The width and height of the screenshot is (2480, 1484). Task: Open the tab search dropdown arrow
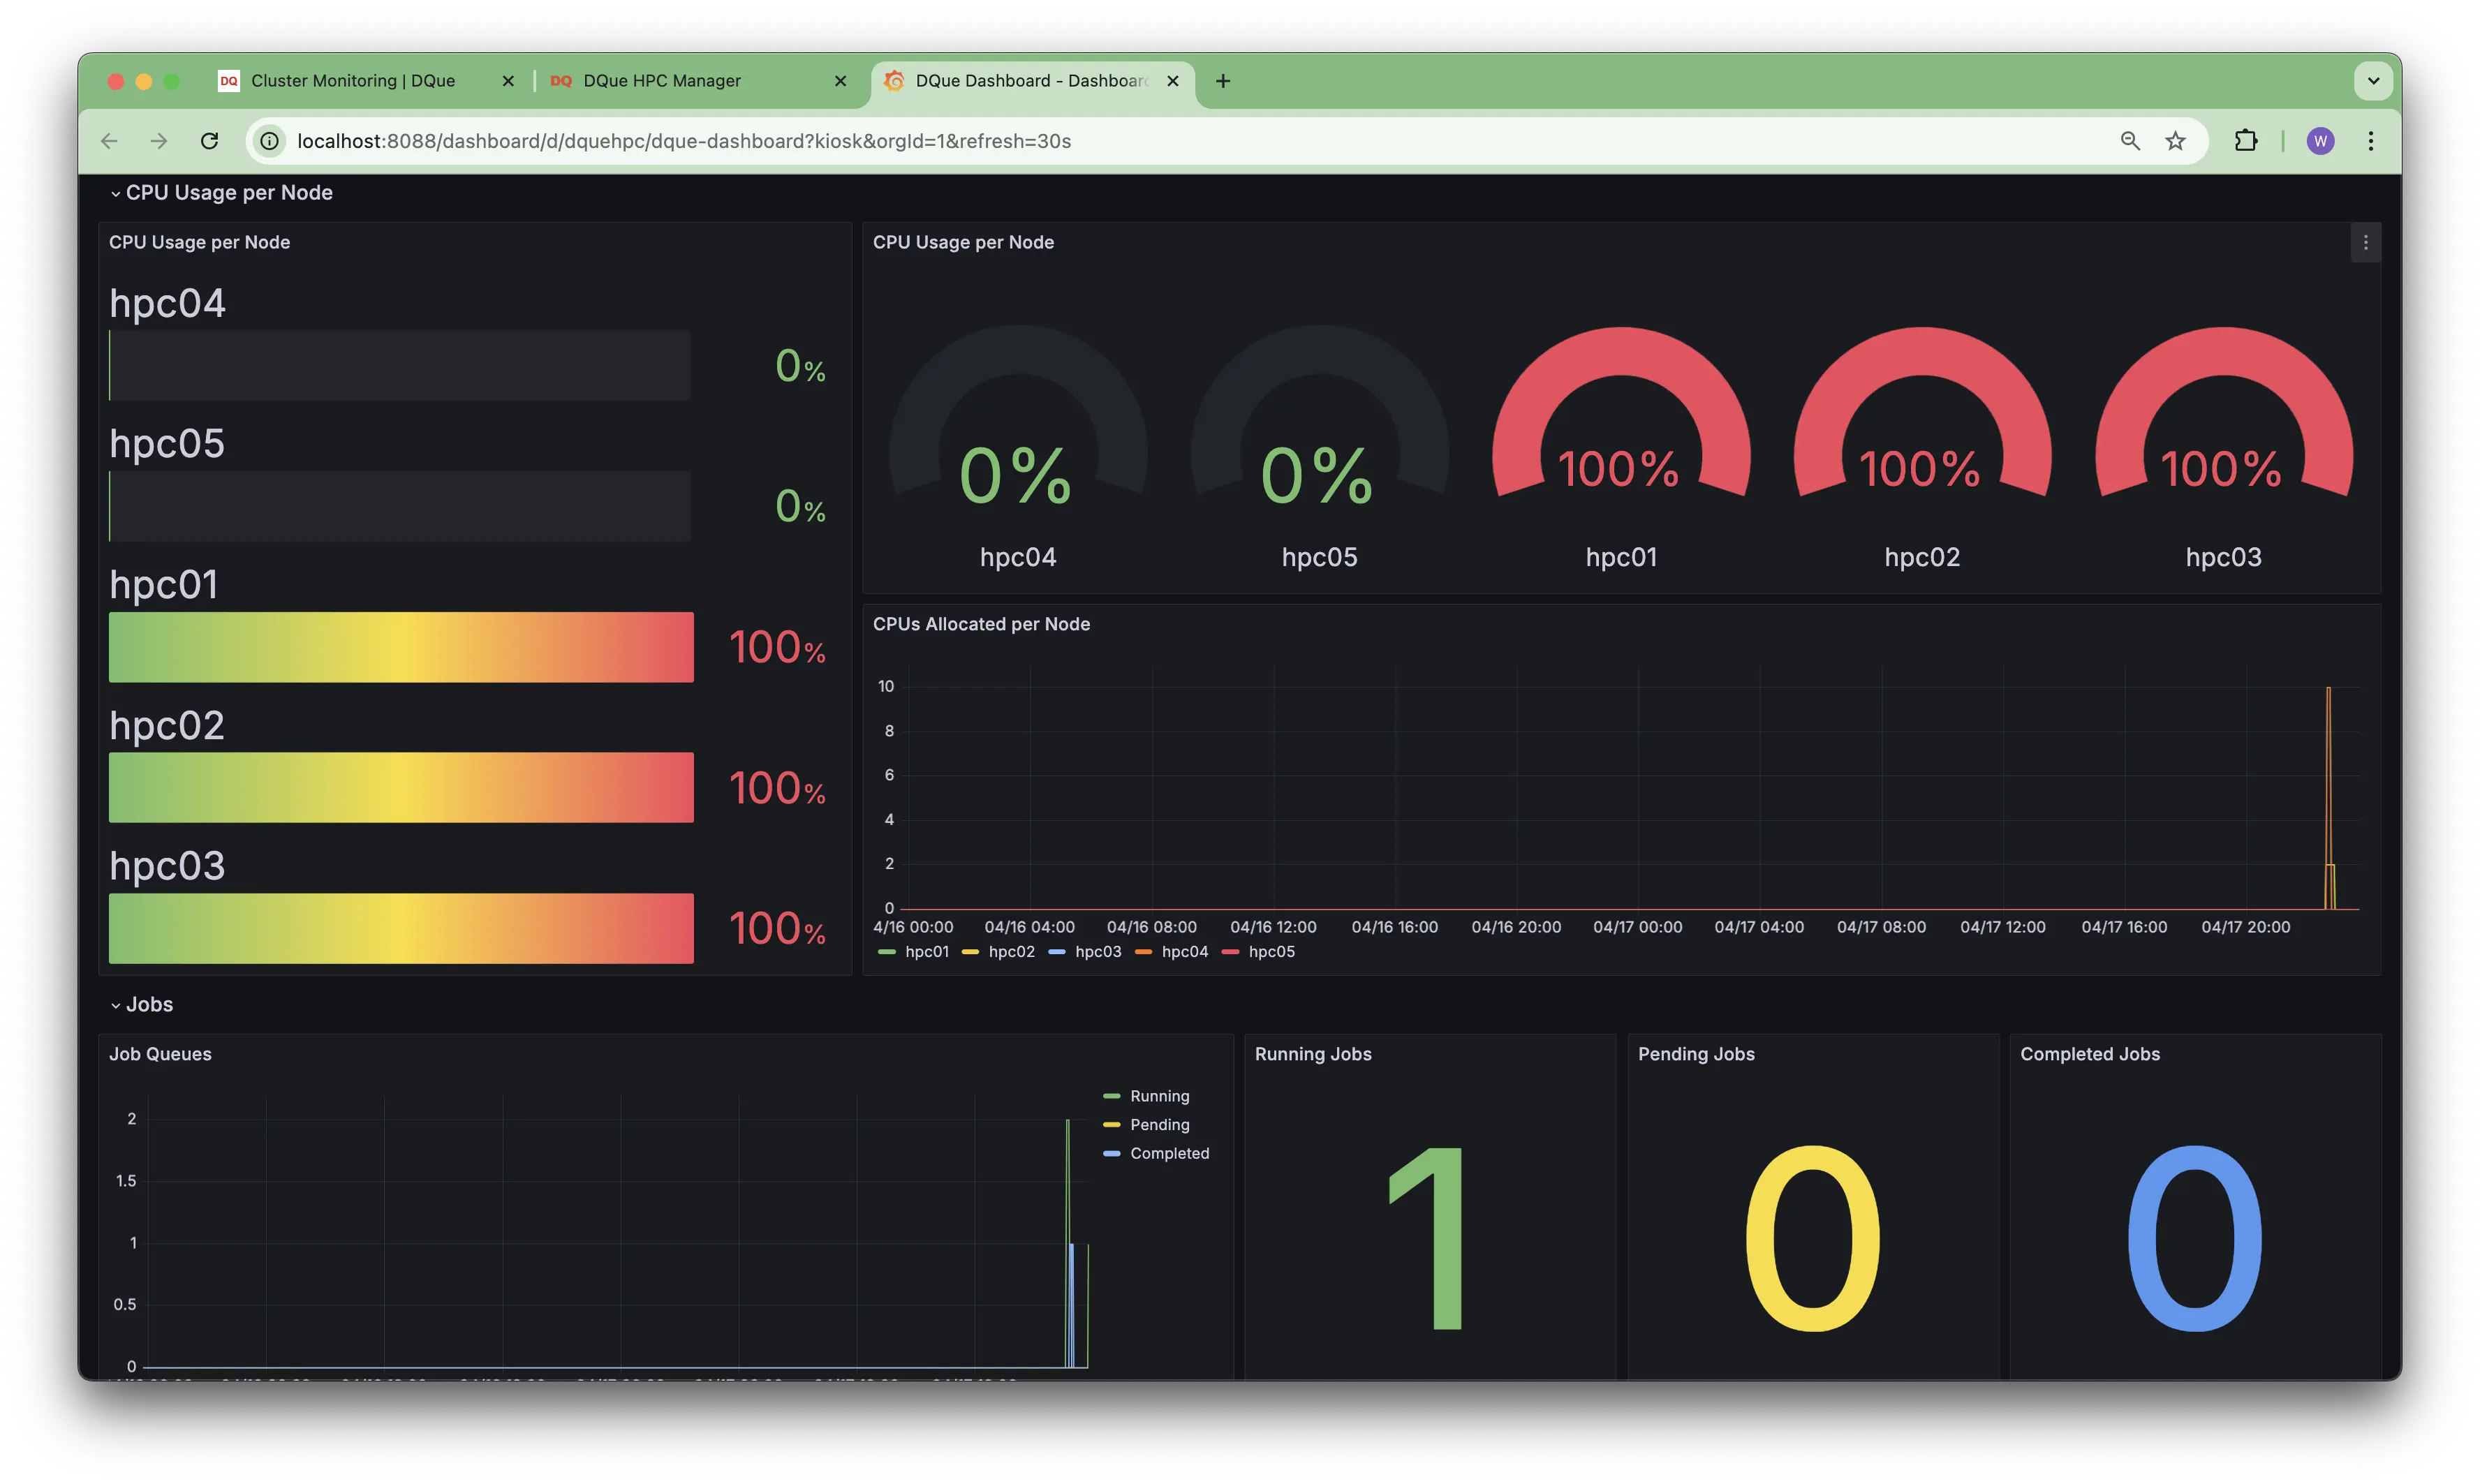[x=2373, y=81]
